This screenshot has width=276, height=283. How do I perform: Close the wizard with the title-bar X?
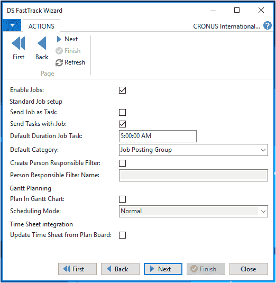[261, 10]
